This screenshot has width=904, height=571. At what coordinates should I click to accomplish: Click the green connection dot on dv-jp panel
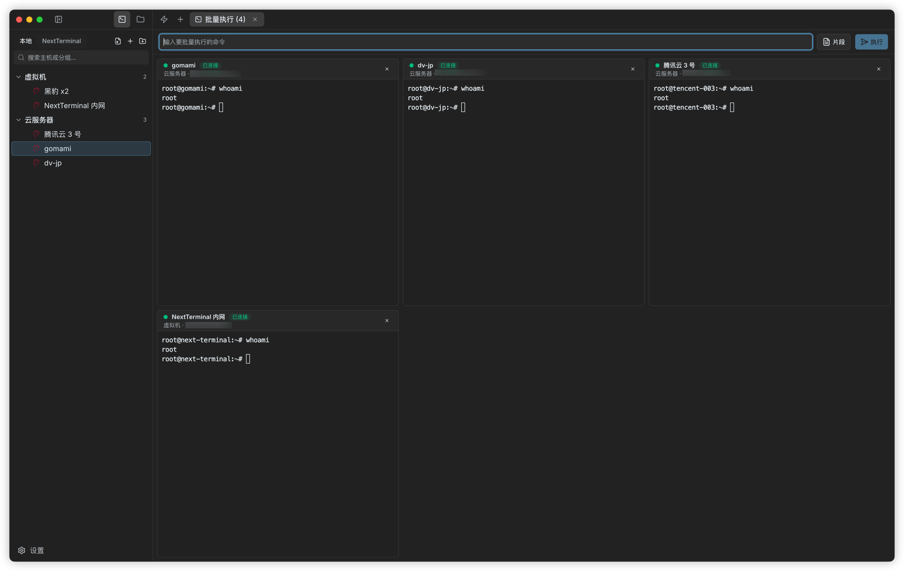[x=412, y=66]
